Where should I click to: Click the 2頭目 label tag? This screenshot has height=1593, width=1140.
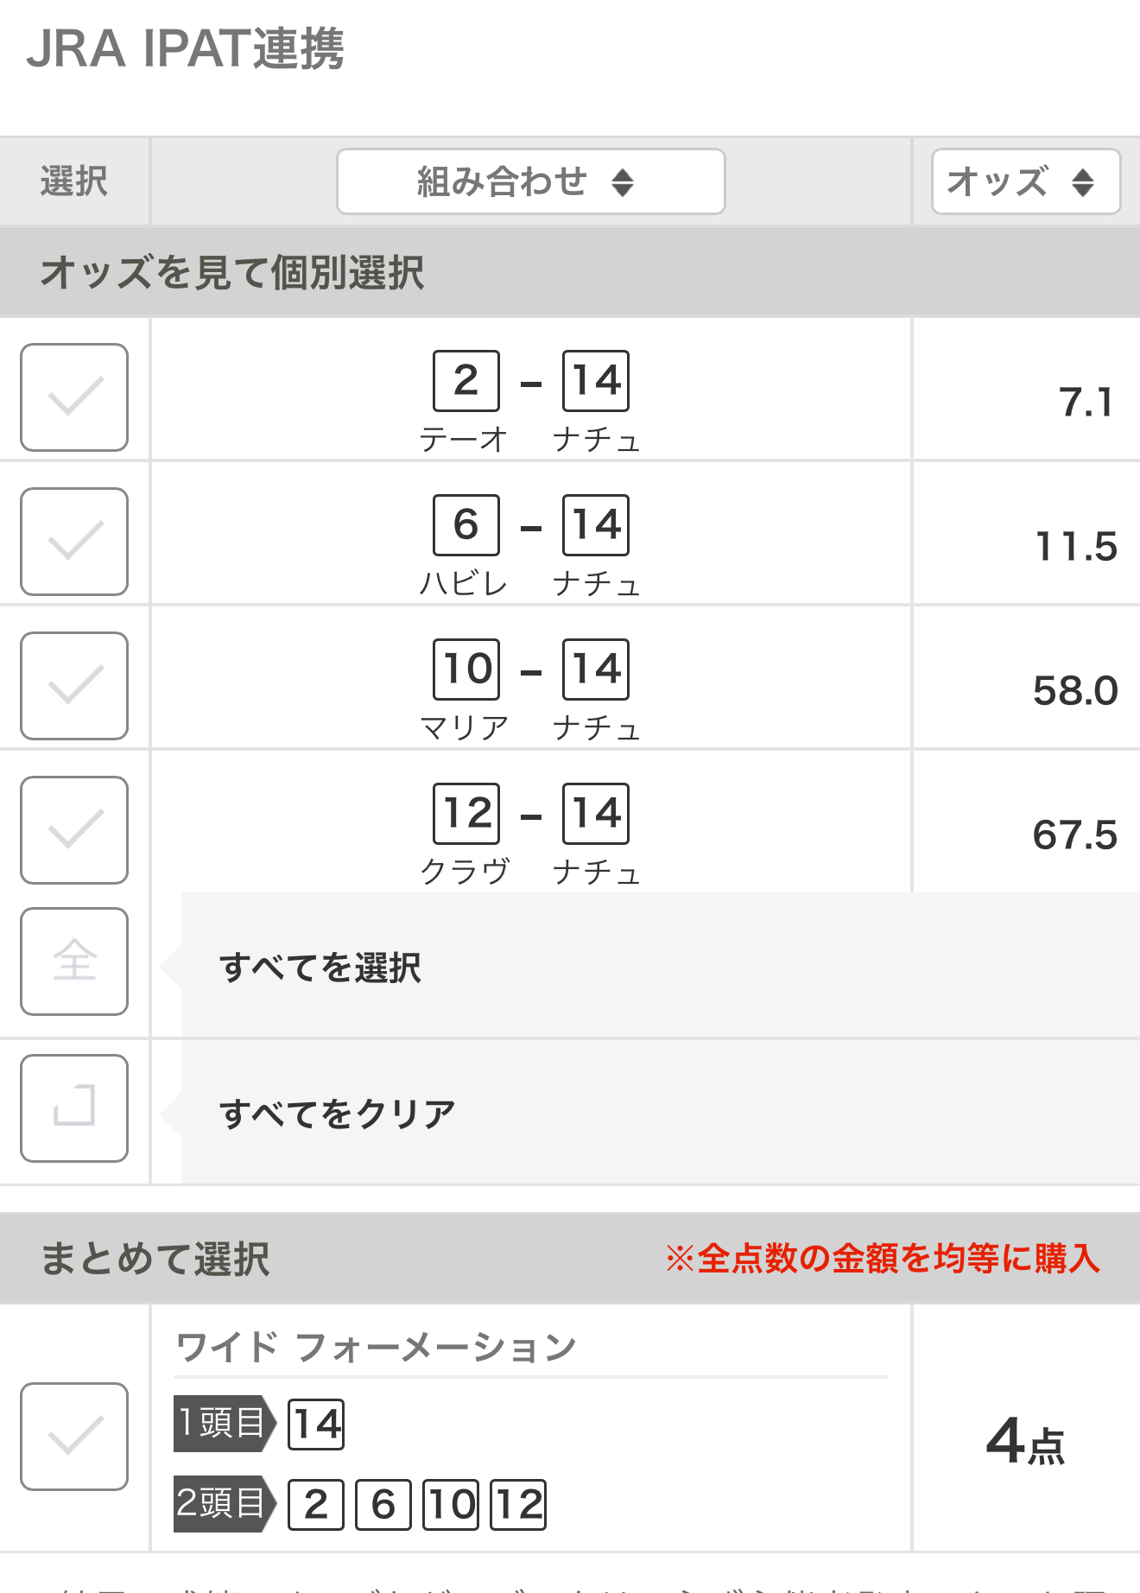[225, 1504]
